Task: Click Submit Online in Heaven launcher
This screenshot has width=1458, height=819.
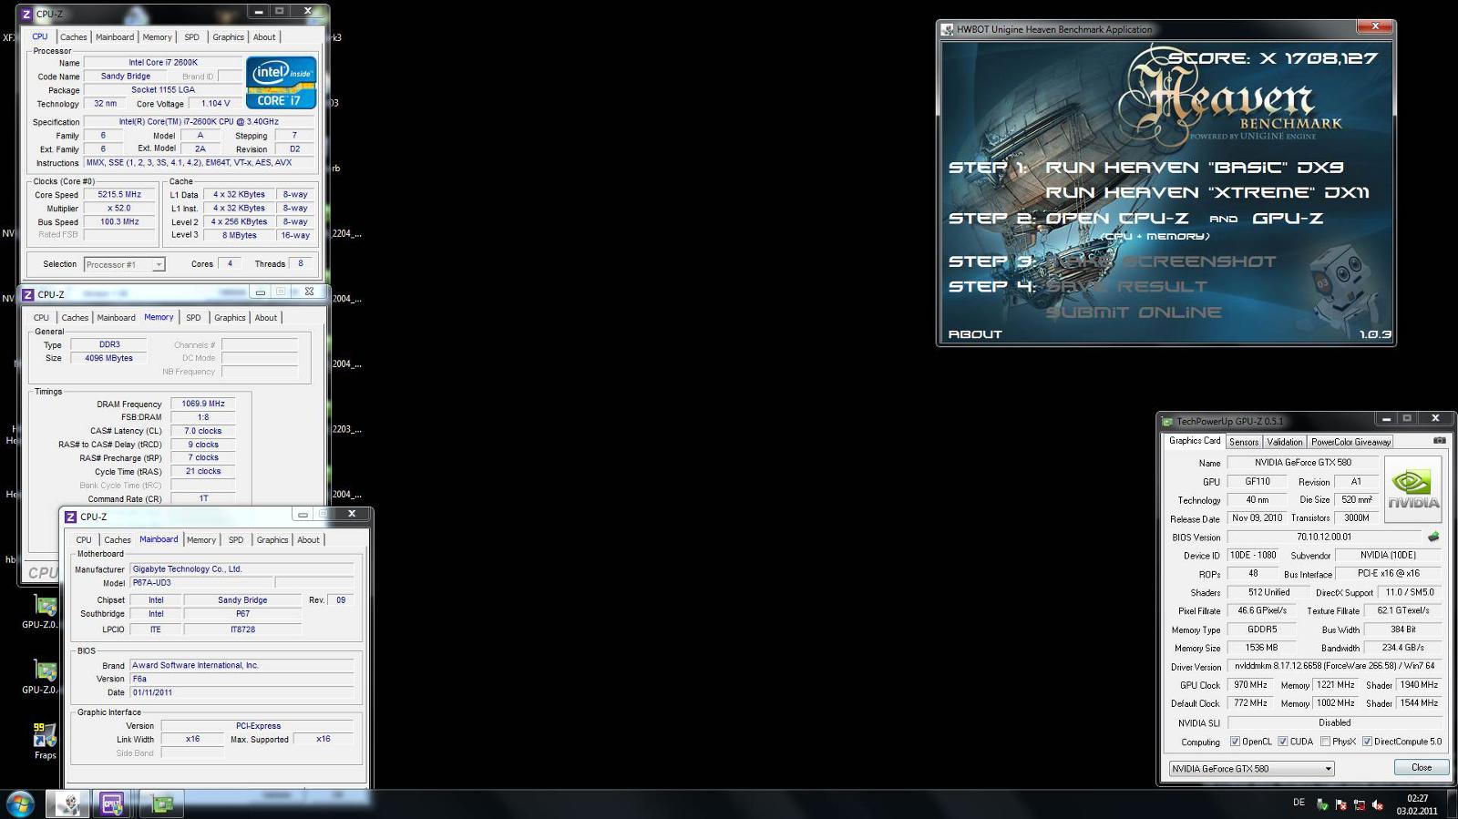Action: (1133, 312)
